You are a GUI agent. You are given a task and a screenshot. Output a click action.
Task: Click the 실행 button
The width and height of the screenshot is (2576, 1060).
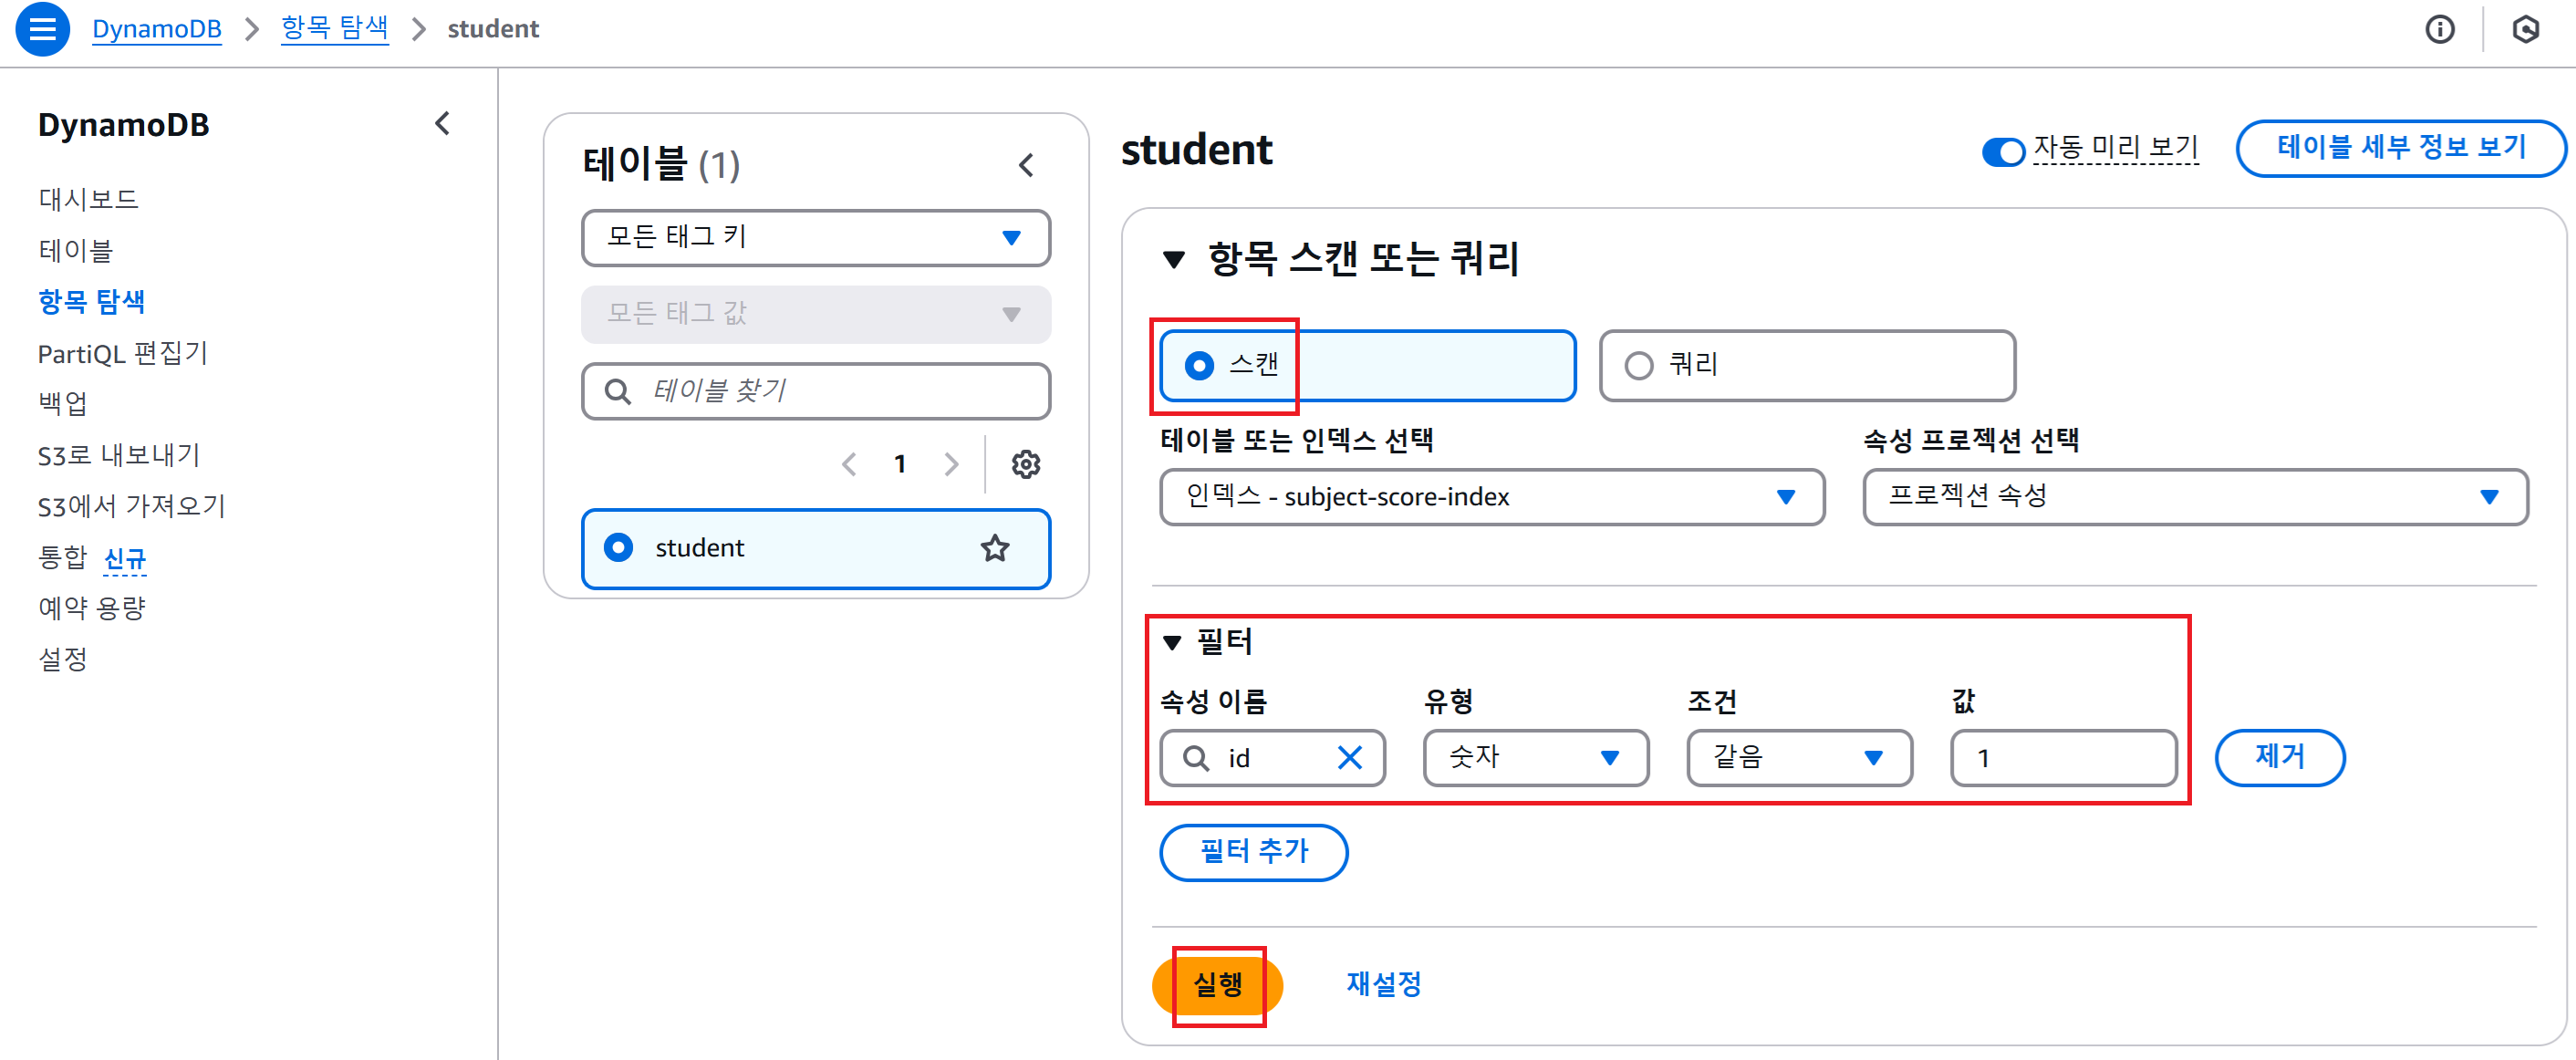(1217, 985)
